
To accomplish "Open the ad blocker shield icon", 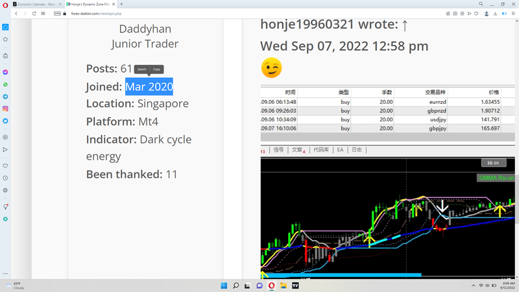I will click(x=462, y=14).
